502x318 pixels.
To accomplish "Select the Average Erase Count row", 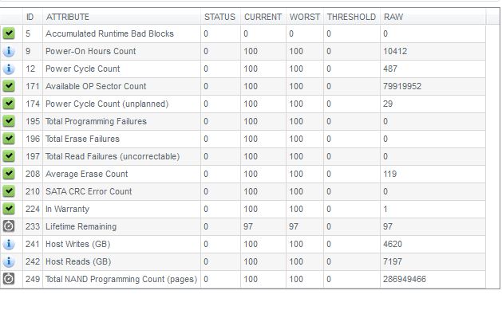I will click(243, 174).
